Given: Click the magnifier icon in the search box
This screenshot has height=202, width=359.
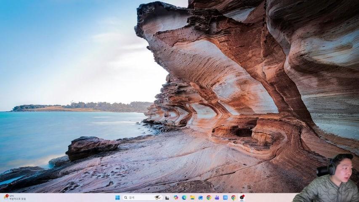Looking at the screenshot, I should point(125,197).
